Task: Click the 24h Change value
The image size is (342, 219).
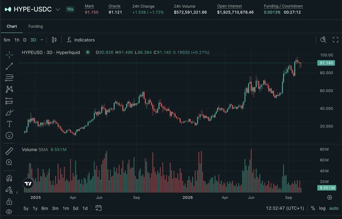Action: point(148,12)
